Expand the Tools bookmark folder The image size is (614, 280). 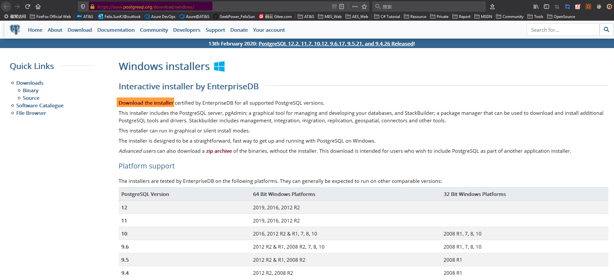tap(535, 16)
